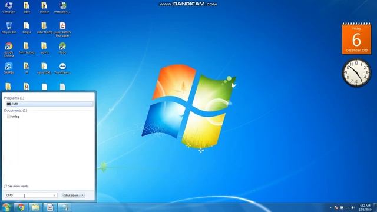Open the Eclipse folder on desktop
377x212 pixels.
[27, 28]
